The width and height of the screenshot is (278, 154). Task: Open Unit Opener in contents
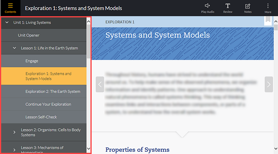(x=44, y=35)
